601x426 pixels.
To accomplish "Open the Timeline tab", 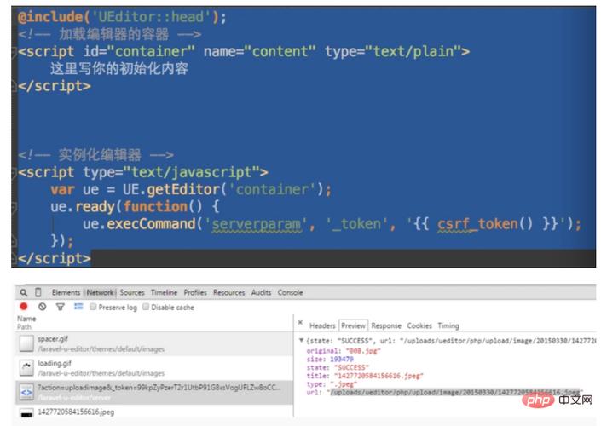I will [164, 293].
